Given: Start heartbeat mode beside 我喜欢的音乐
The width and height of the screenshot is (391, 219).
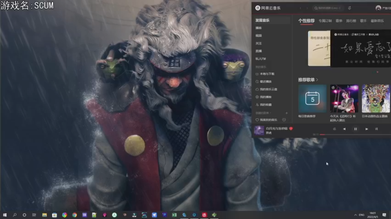Looking at the screenshot, I should click(x=284, y=120).
